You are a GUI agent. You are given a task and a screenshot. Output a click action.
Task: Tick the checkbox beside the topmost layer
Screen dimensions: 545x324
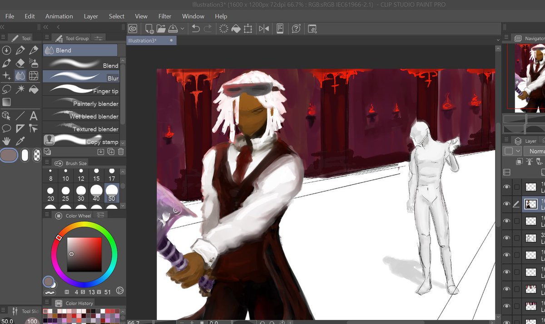[517, 187]
